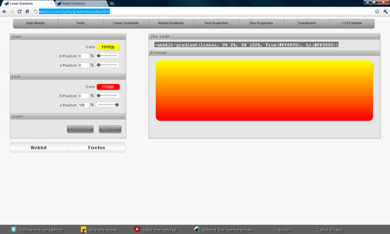Switch output to Firefox

pyautogui.click(x=97, y=147)
